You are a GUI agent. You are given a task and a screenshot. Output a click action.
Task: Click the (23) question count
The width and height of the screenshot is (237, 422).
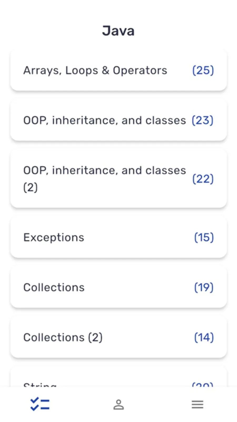coord(203,120)
